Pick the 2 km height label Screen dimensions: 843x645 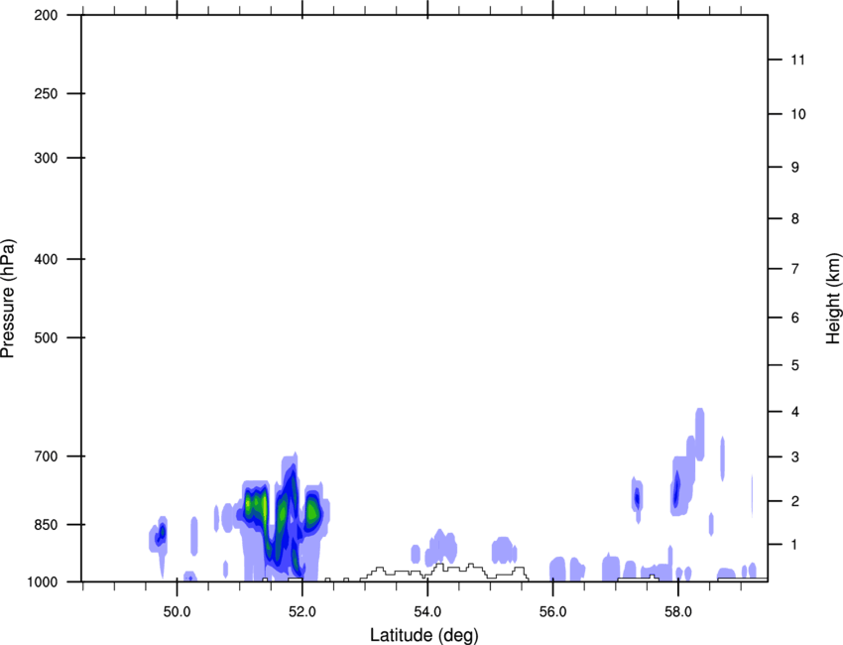pyautogui.click(x=795, y=501)
